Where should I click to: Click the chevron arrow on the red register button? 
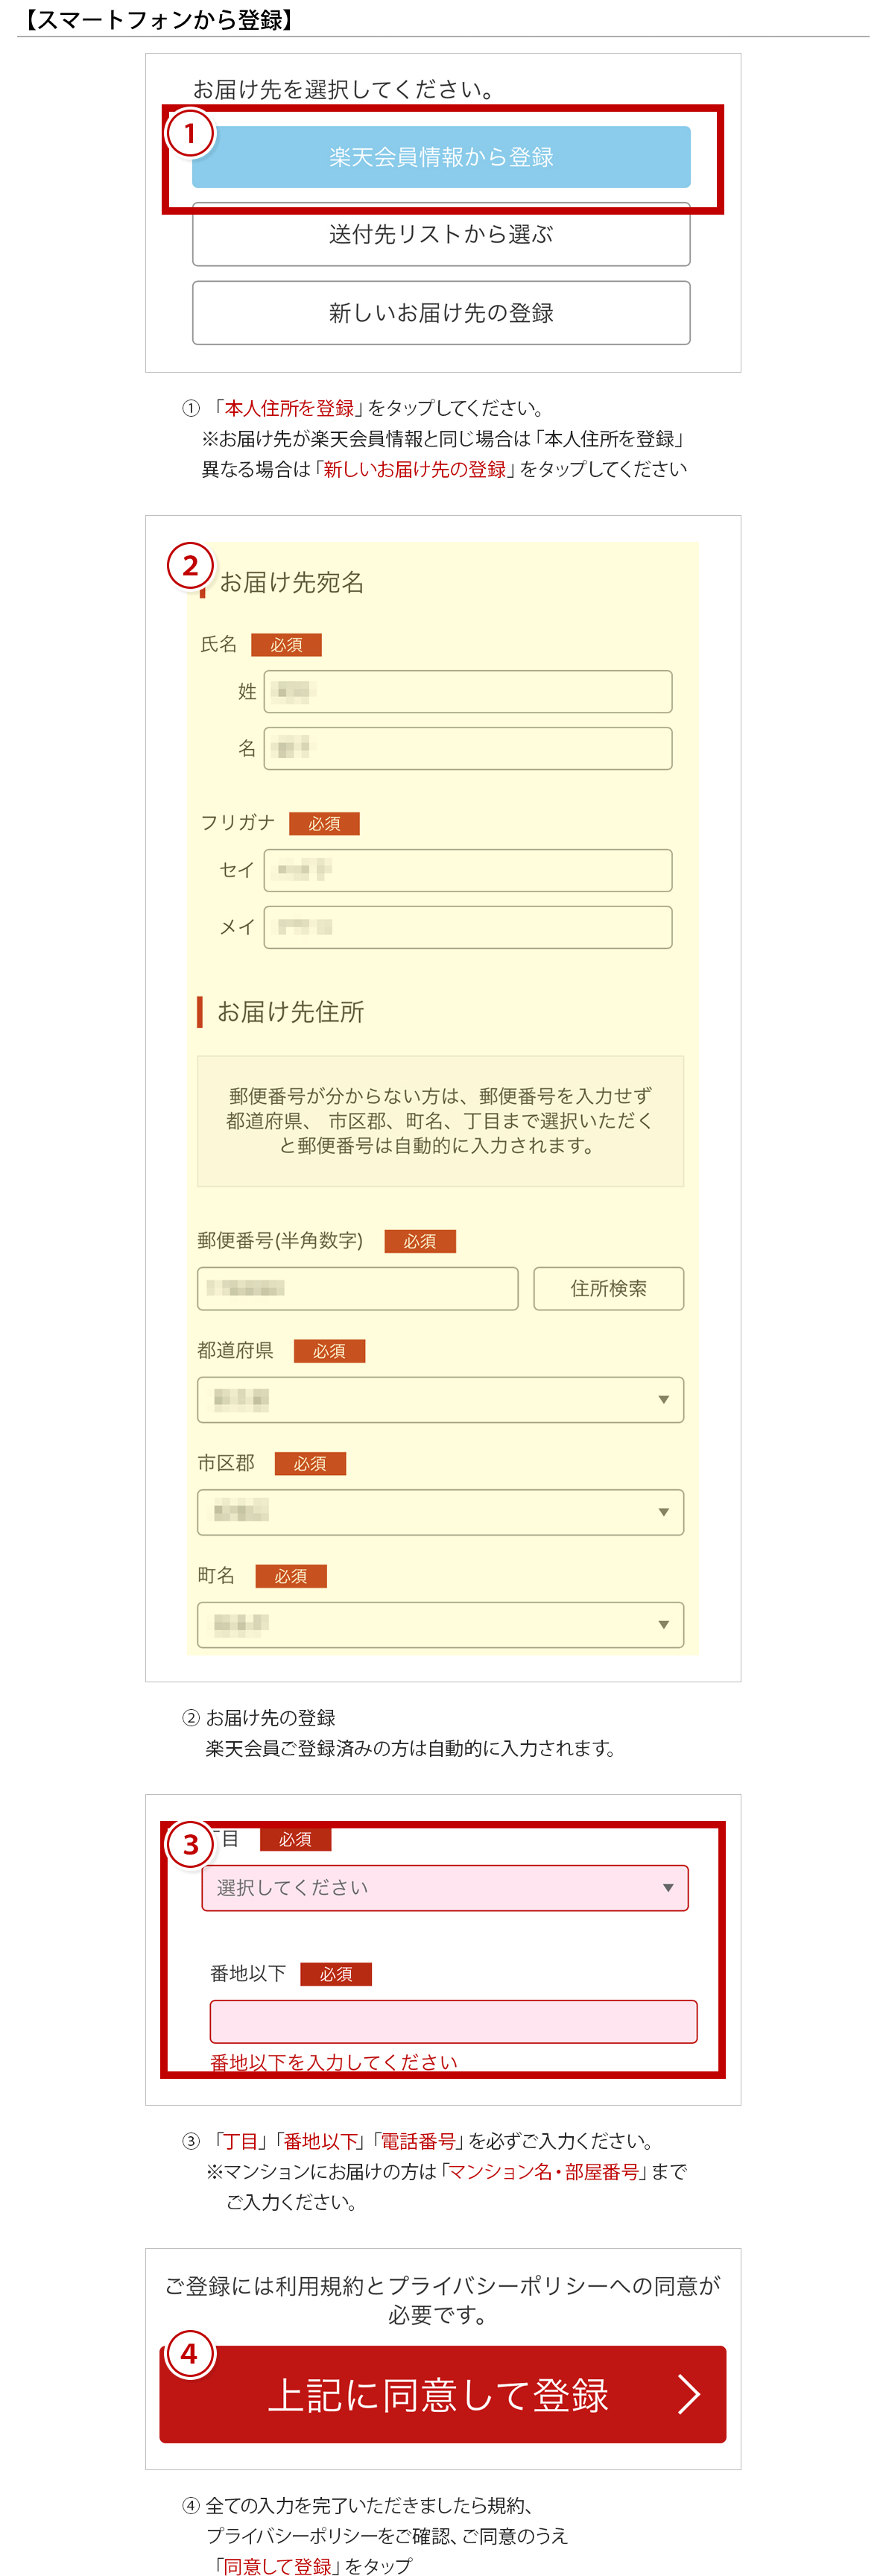coord(689,2394)
